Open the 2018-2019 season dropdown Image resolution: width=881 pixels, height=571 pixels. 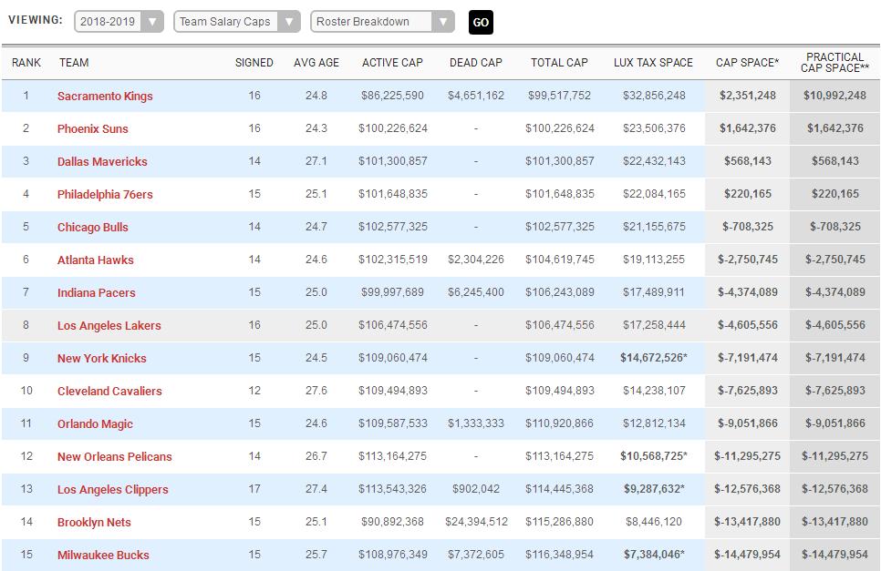coord(119,22)
